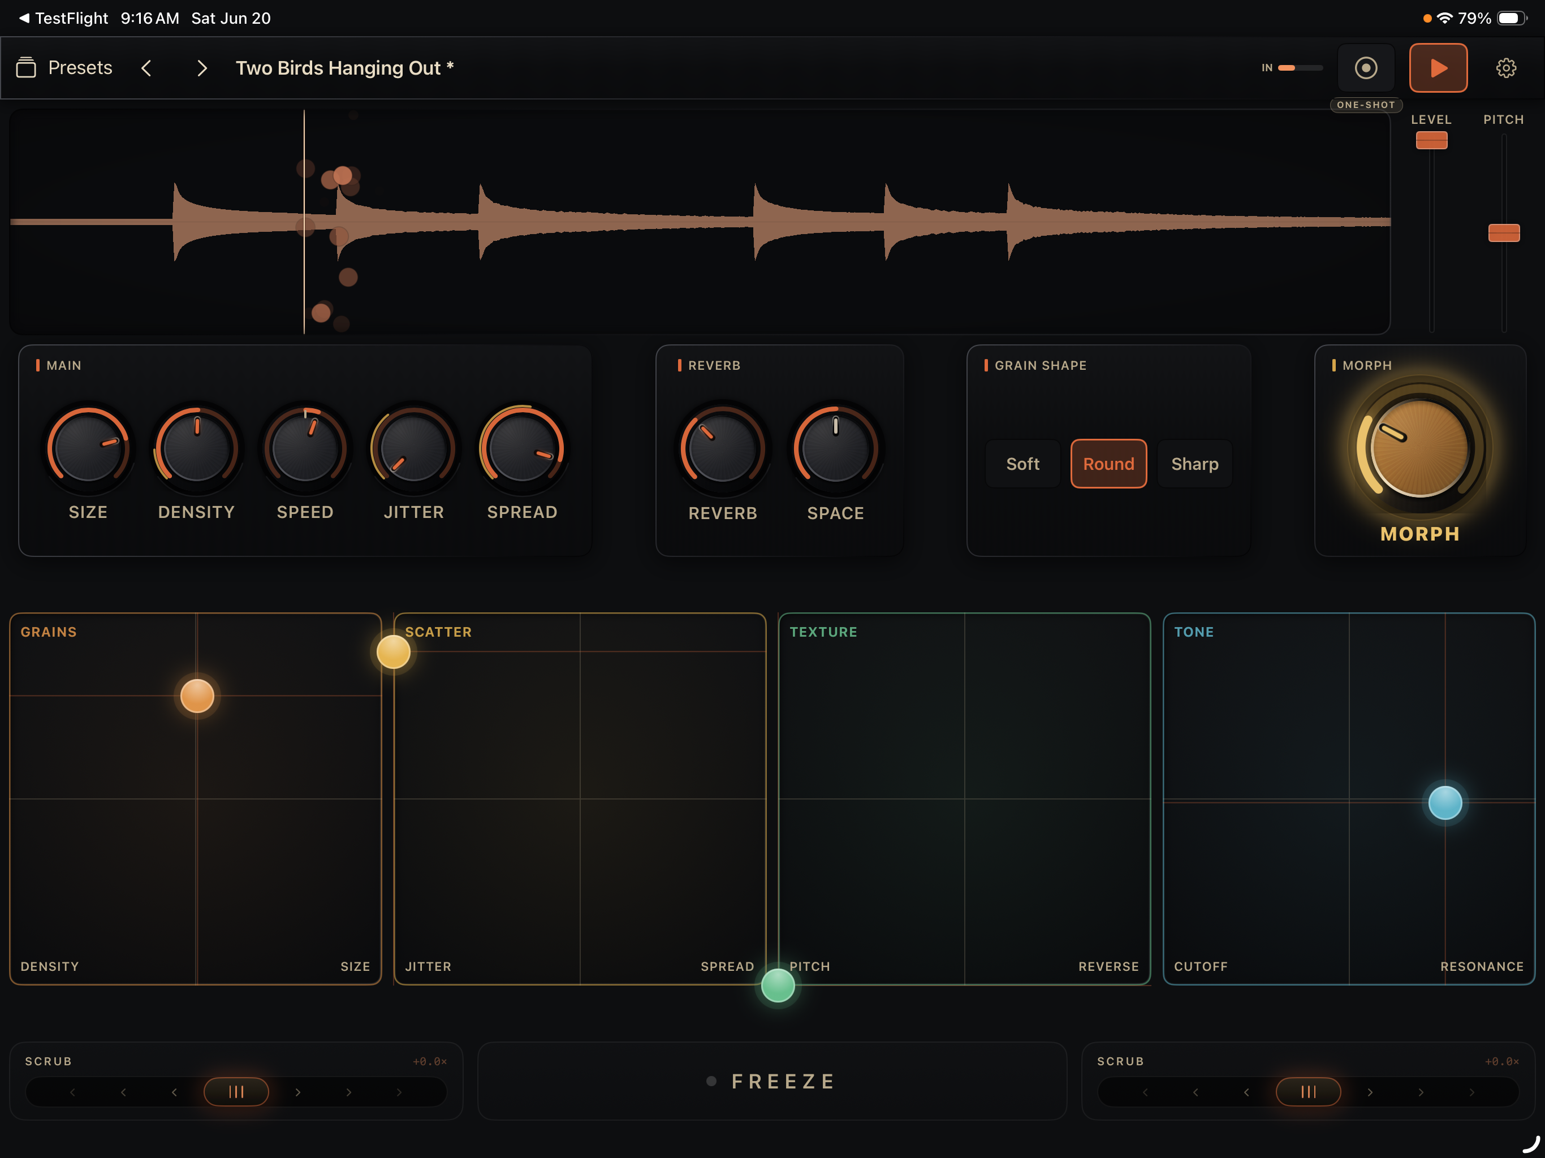This screenshot has width=1545, height=1158.
Task: Click left SCRUB slowest forward arrow
Action: 297,1092
